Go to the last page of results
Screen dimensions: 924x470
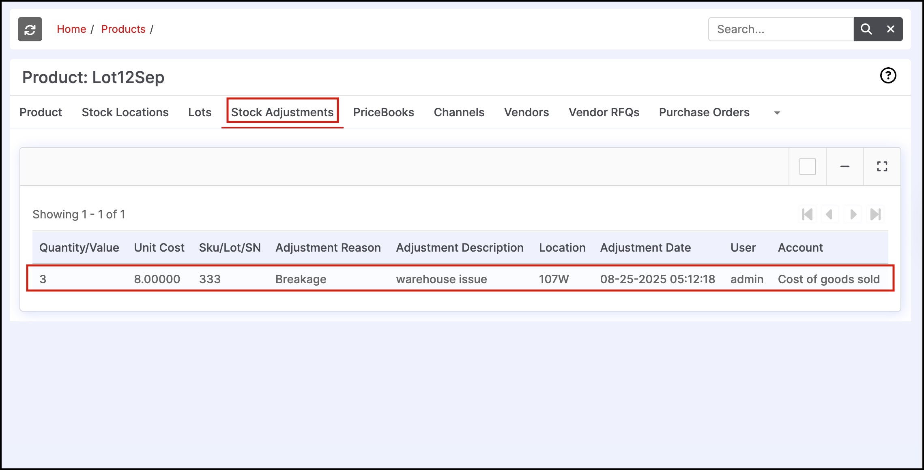point(876,214)
